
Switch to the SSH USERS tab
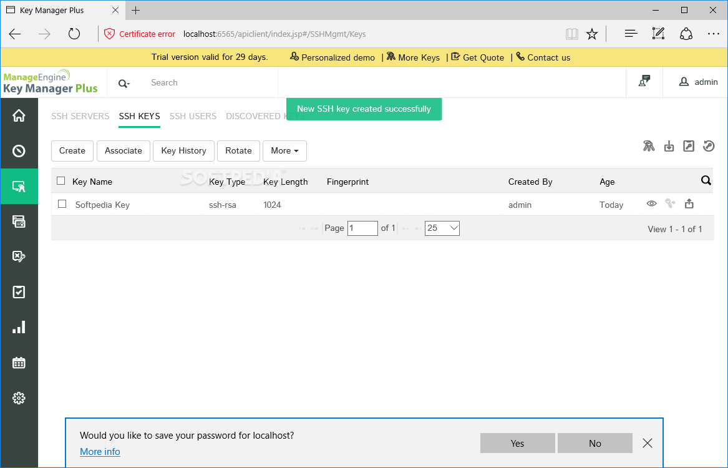193,116
